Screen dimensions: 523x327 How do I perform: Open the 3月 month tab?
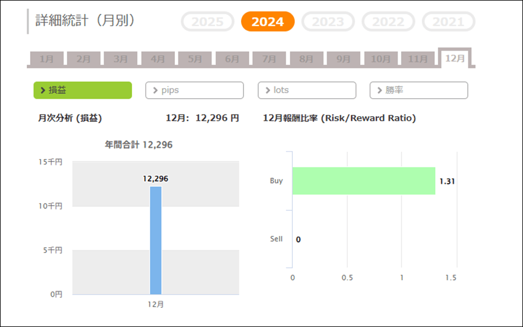pyautogui.click(x=120, y=59)
